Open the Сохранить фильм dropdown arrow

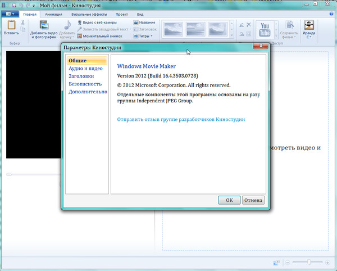tap(295, 37)
